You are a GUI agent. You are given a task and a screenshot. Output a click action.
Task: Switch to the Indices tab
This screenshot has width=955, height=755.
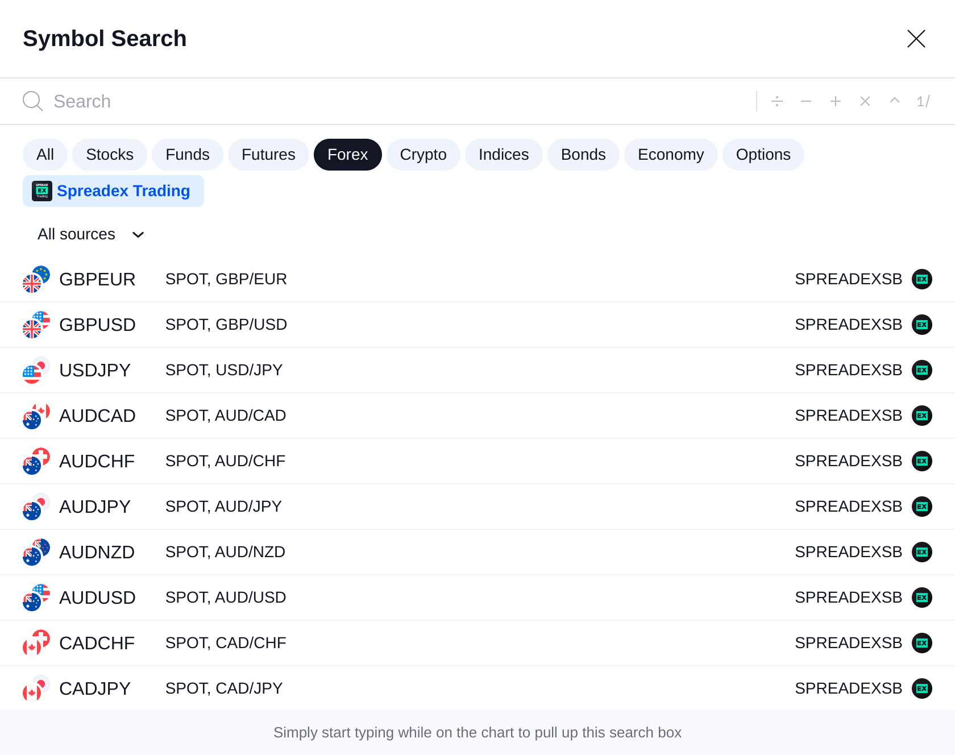click(503, 154)
